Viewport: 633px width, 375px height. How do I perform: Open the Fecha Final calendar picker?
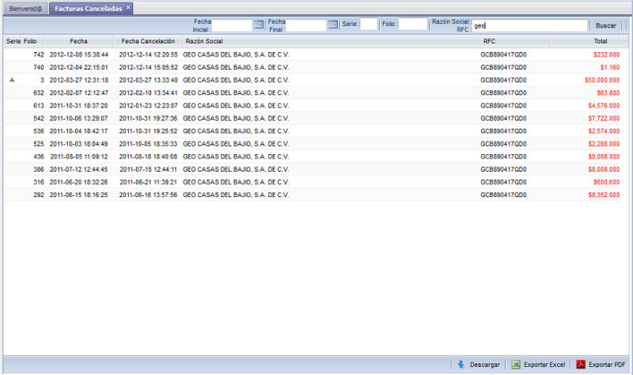click(x=333, y=25)
